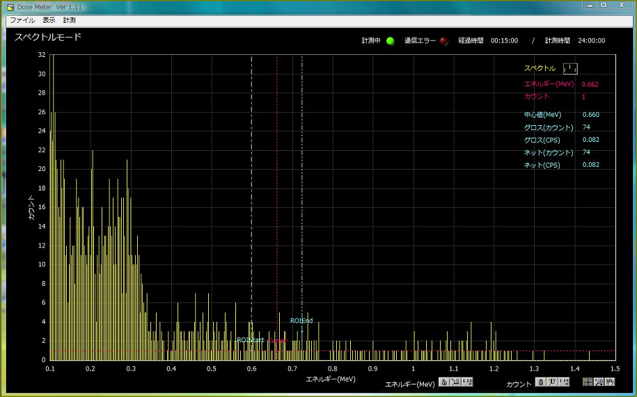
Task: Click the Dose Meter title bar icon
Action: click(10, 6)
